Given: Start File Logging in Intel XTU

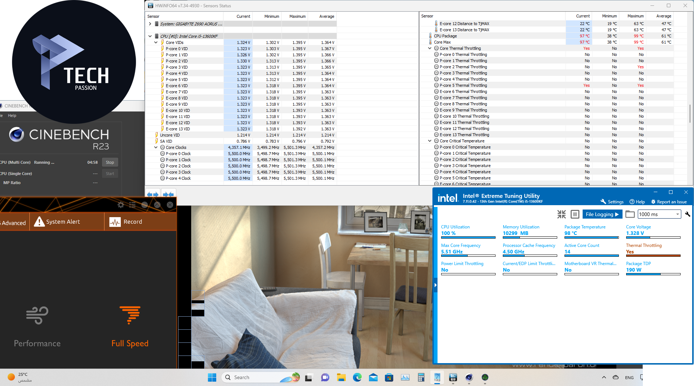Looking at the screenshot, I should pos(602,214).
